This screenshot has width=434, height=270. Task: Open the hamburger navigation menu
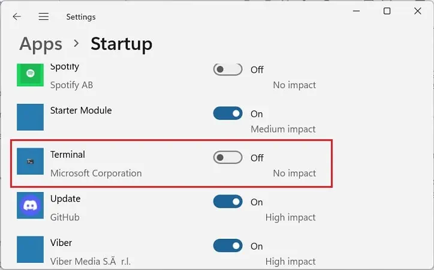[x=44, y=17]
